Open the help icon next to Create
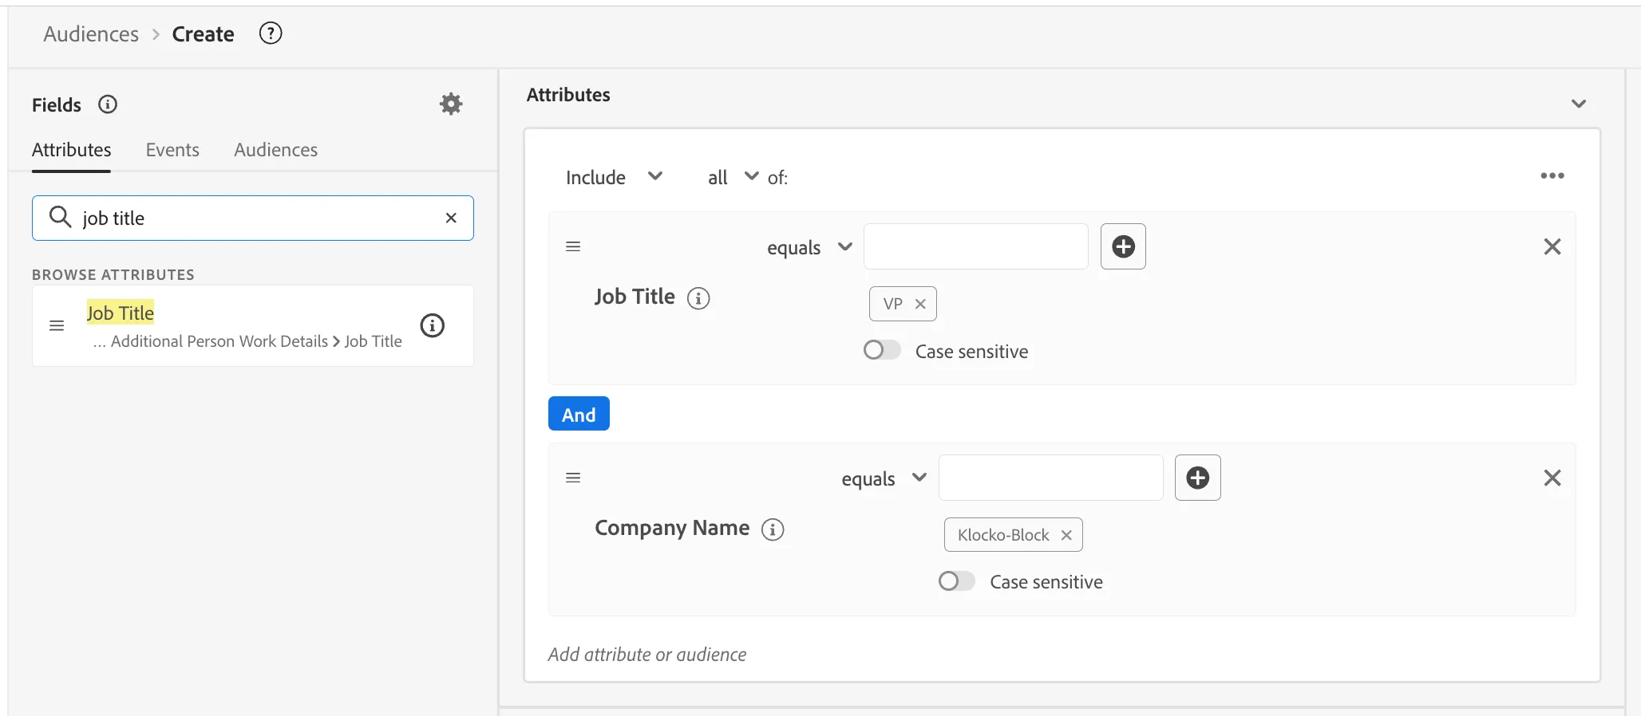1641x716 pixels. point(271,33)
